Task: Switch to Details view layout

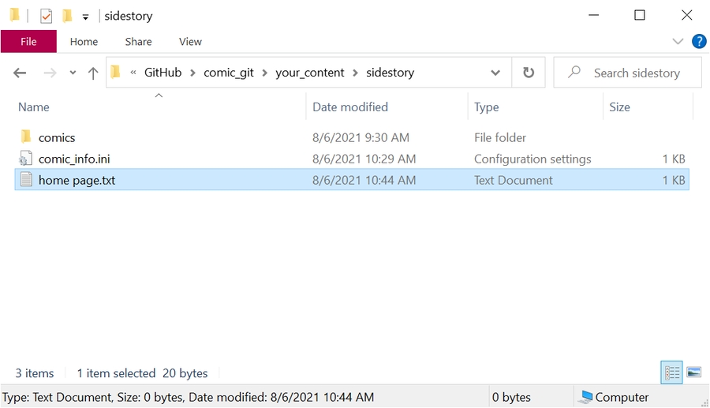Action: tap(671, 372)
